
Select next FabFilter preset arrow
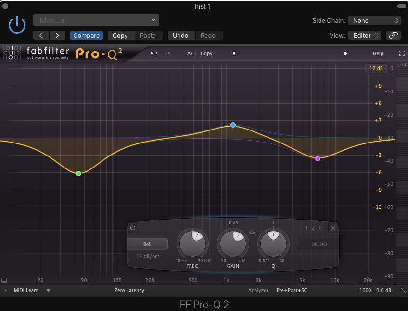point(345,53)
